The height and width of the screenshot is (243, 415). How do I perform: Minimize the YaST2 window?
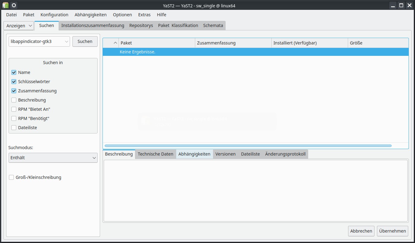tap(393, 5)
